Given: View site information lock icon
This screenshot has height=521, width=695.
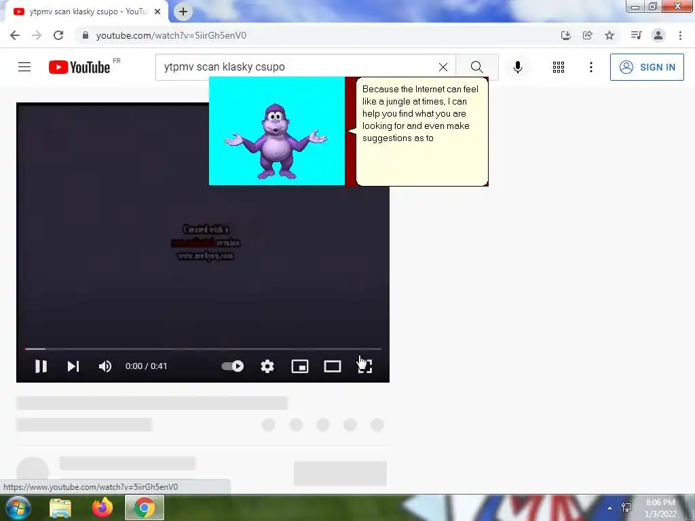Looking at the screenshot, I should click(86, 35).
